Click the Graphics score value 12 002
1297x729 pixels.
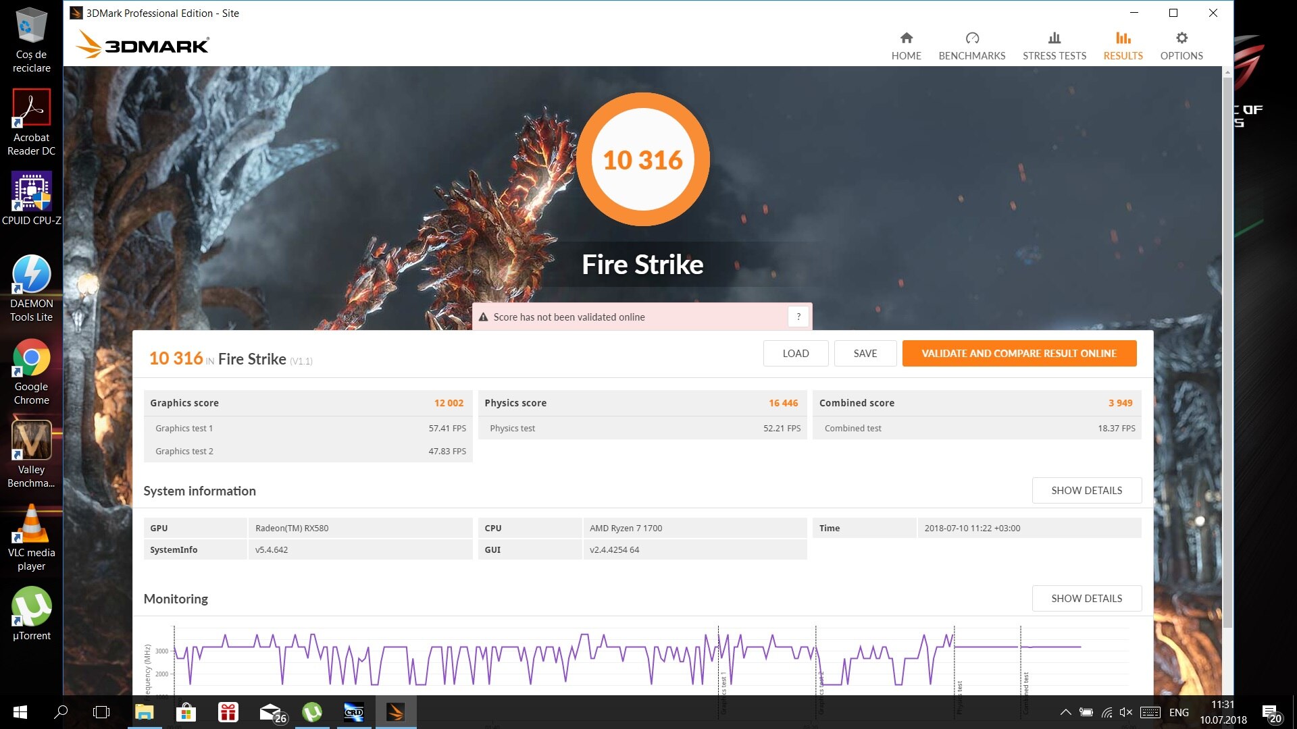click(x=449, y=403)
